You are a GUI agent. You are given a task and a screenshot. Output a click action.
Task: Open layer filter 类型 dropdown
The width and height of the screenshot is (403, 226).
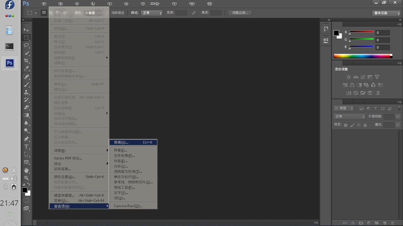[x=344, y=108]
